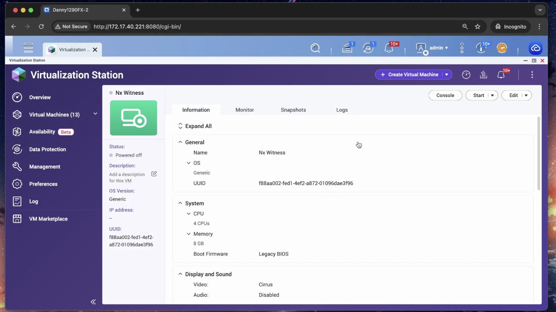The width and height of the screenshot is (556, 312).
Task: Collapse the General section
Action: point(180,142)
